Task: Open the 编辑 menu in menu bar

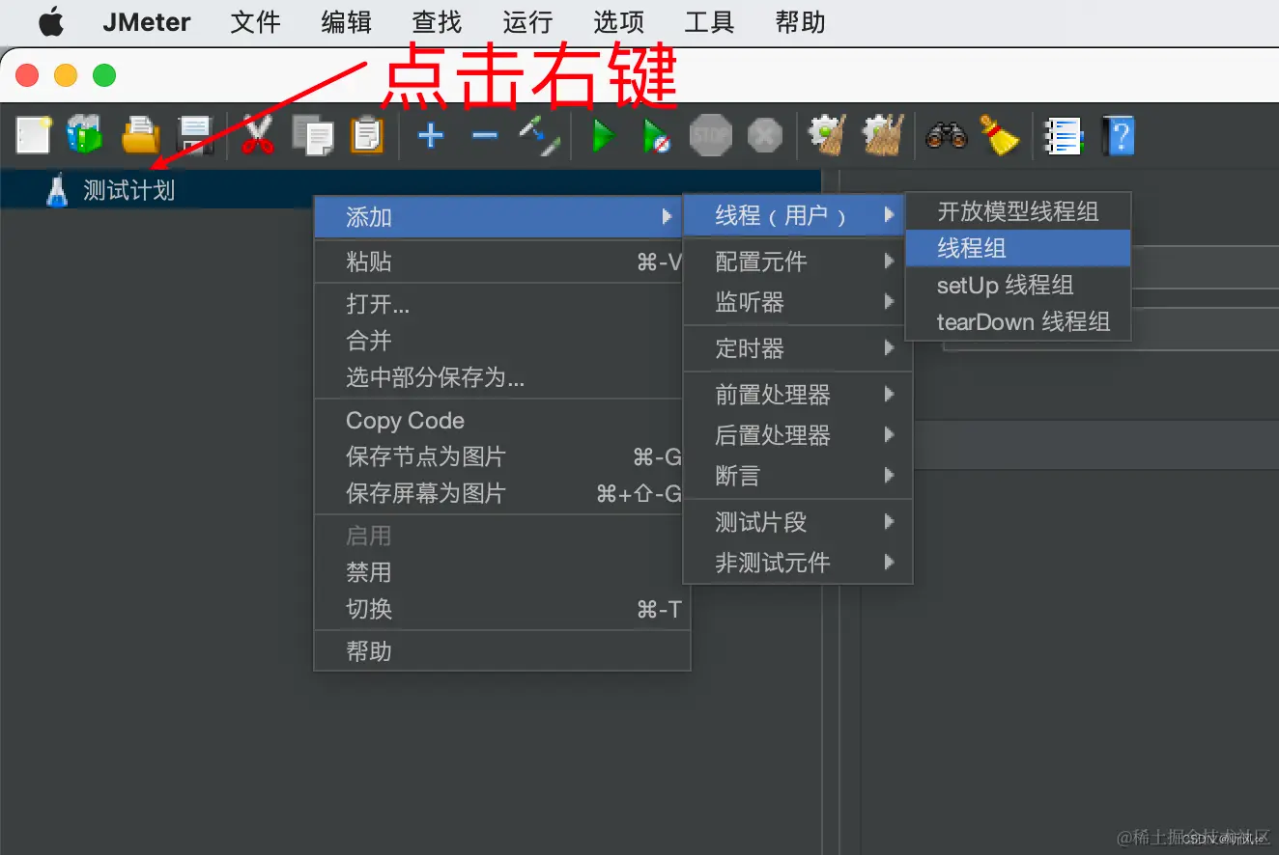Action: click(346, 22)
